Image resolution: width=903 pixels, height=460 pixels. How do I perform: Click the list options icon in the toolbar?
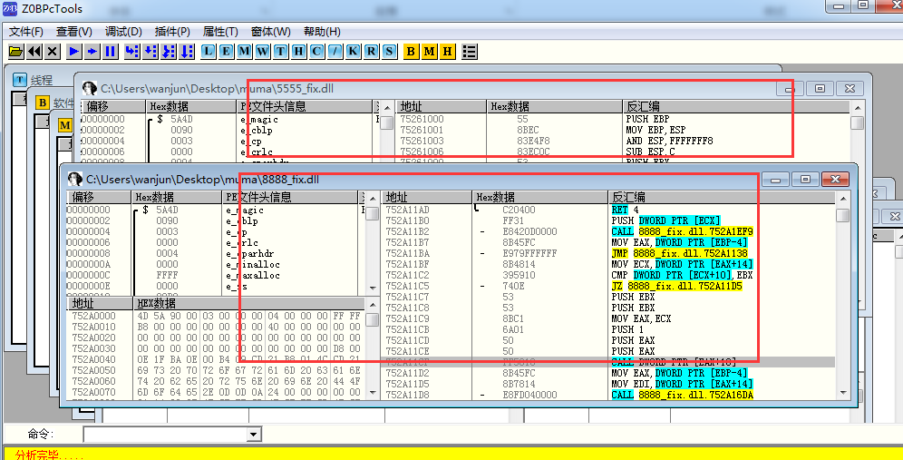point(470,52)
